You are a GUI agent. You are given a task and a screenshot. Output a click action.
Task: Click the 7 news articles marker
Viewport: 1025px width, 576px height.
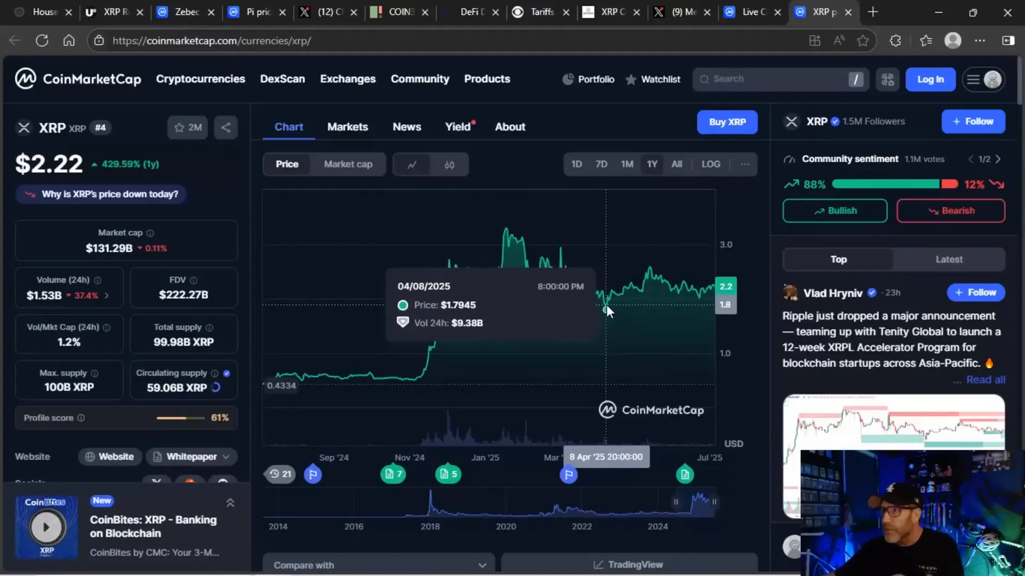[x=393, y=474]
